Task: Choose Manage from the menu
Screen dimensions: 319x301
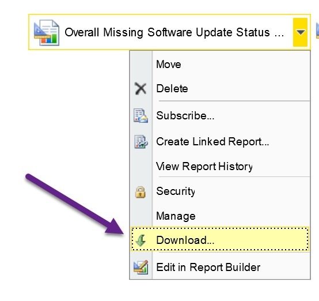Action: [x=176, y=216]
